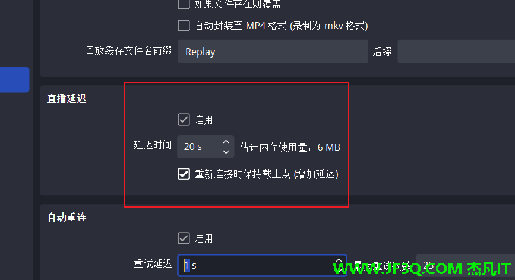
Task: Uncheck 重新连接时保持截止点 option
Action: [184, 174]
